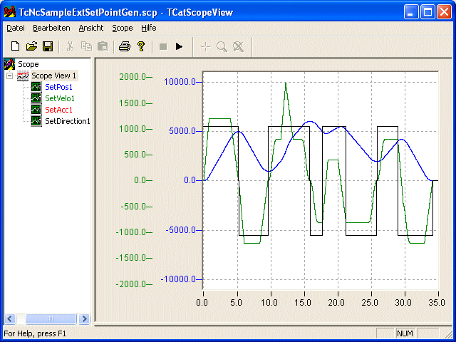Open help with the yellow question mark icon
Viewport: 456px width, 342px height.
click(141, 46)
